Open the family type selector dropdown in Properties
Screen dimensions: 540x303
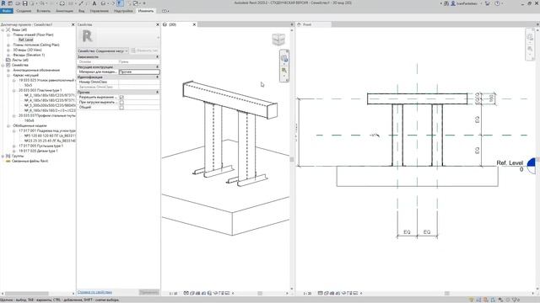[x=103, y=50]
